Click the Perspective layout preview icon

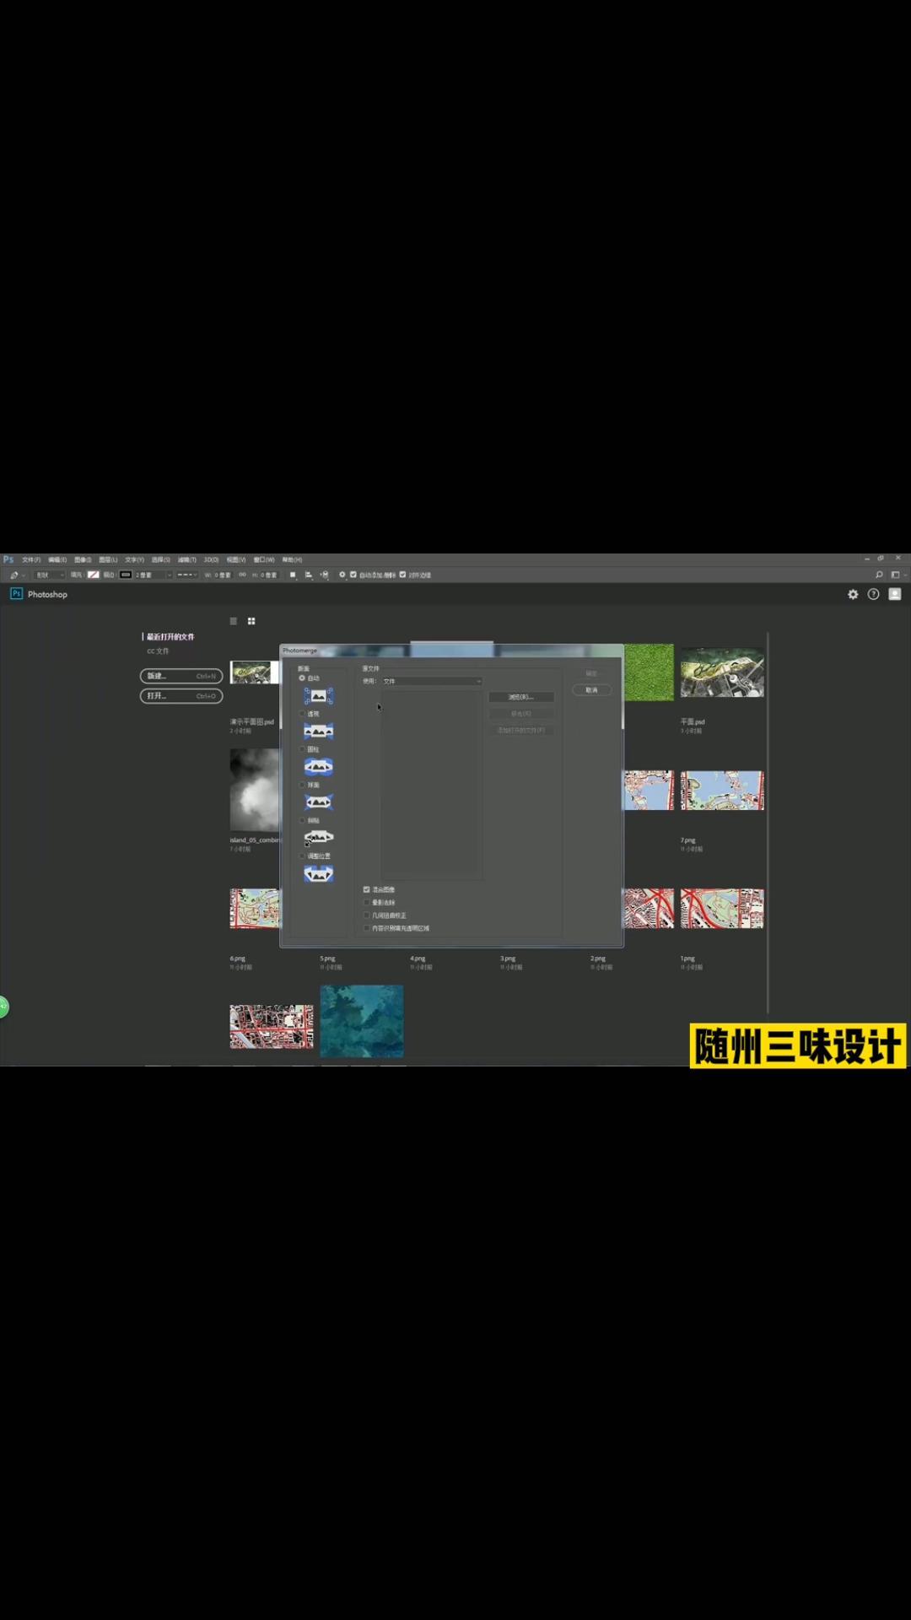tap(318, 732)
